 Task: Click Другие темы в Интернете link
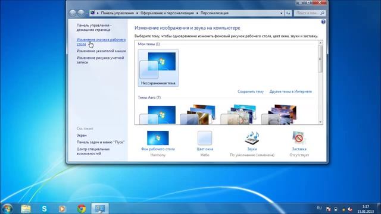pos(291,92)
